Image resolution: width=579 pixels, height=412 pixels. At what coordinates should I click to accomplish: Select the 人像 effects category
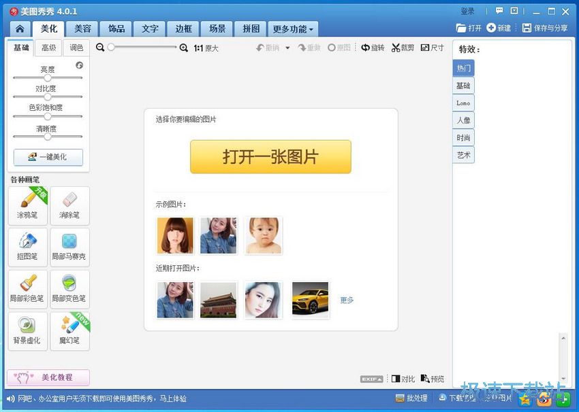click(x=463, y=120)
